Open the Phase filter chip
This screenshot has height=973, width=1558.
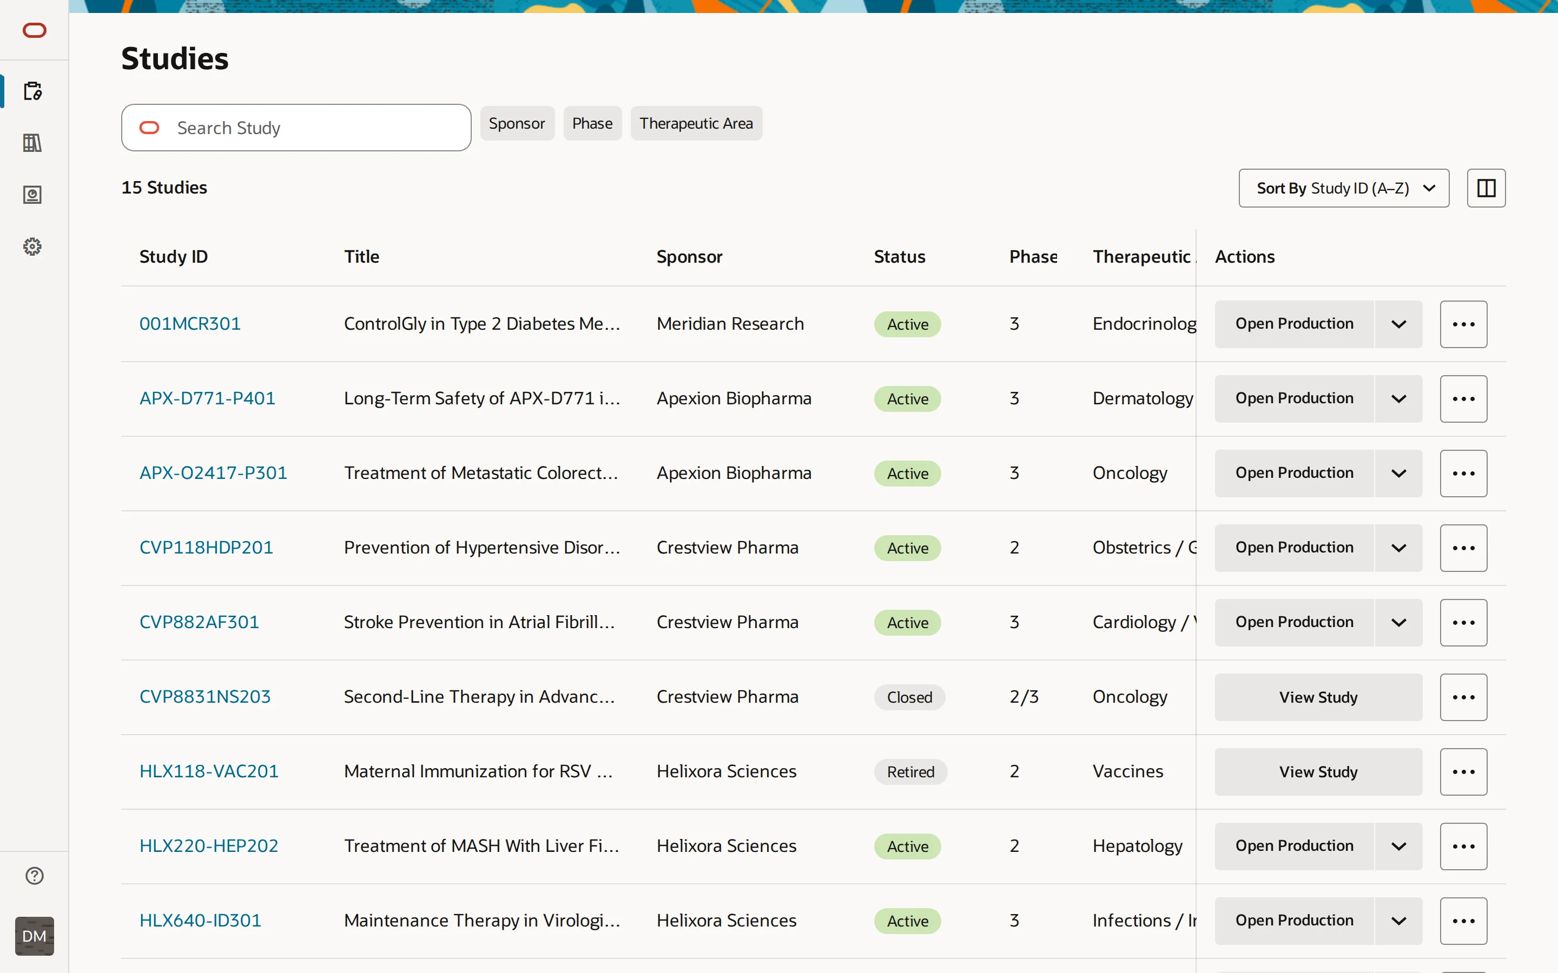tap(592, 123)
